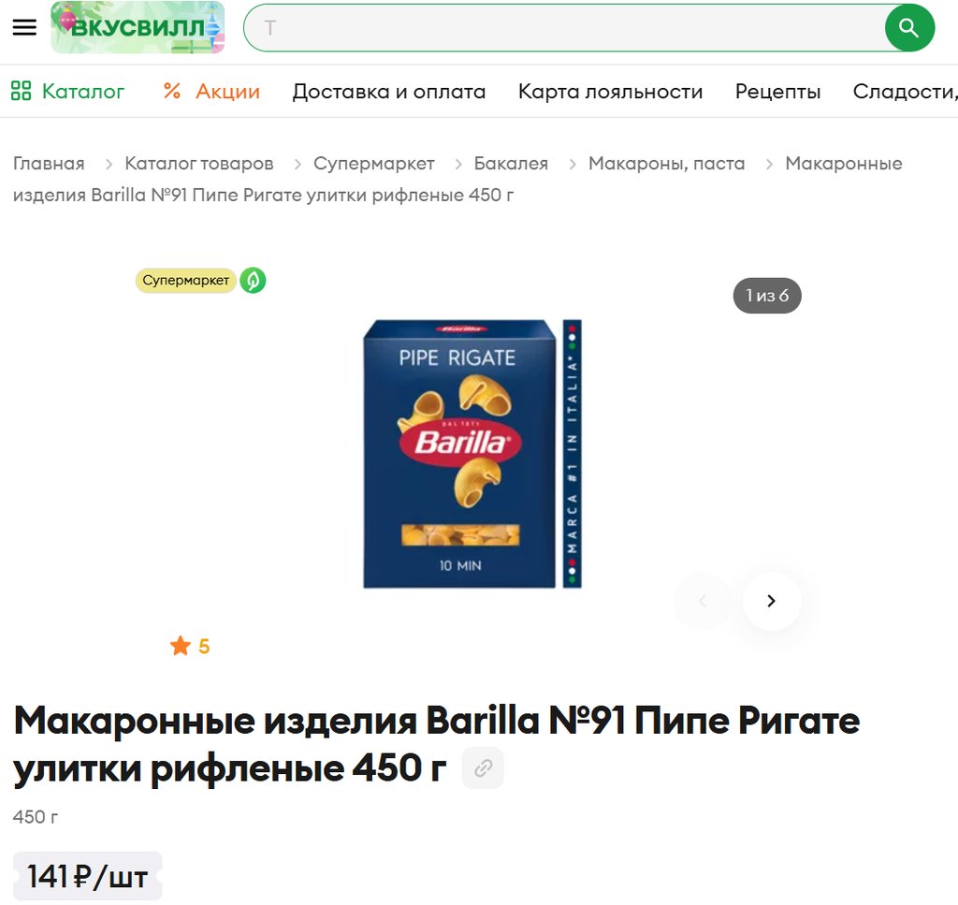Open Макароны, паста breadcrumb link
Viewport: 958px width, 905px height.
pos(666,163)
